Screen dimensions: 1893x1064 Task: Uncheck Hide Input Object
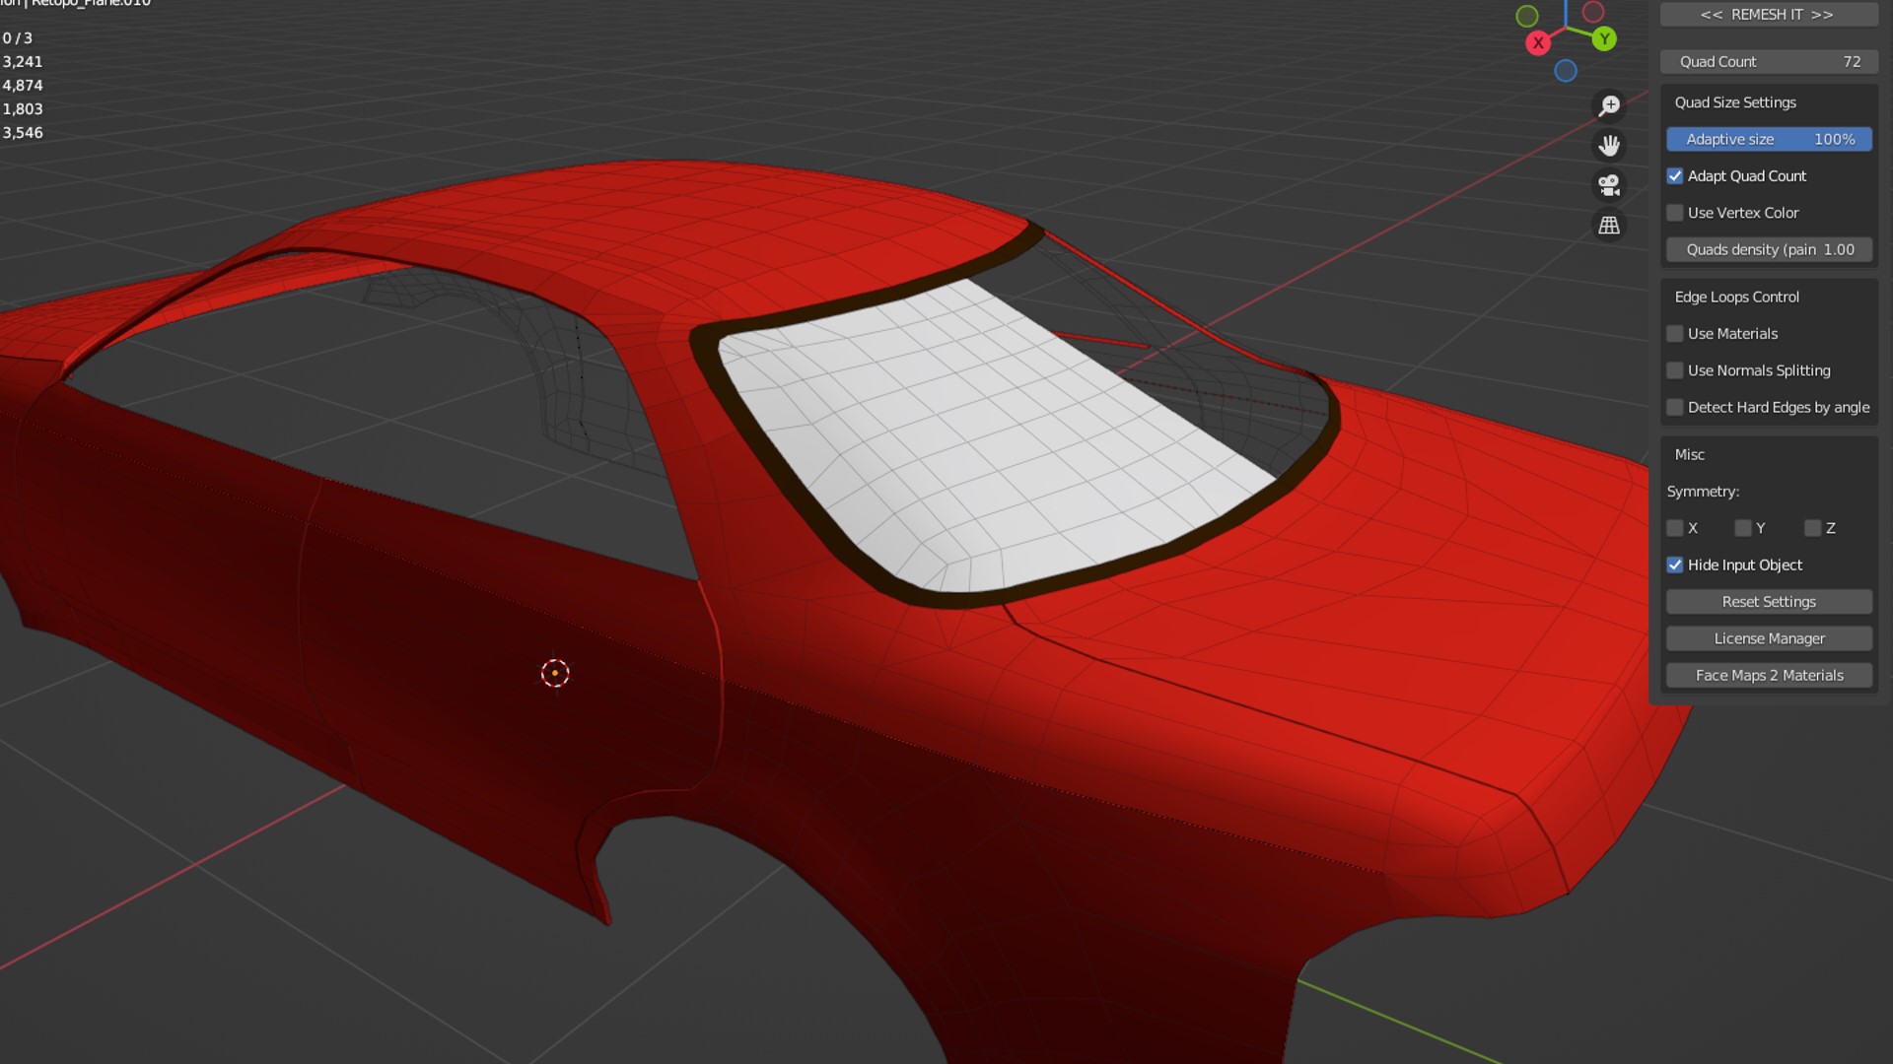(1675, 565)
